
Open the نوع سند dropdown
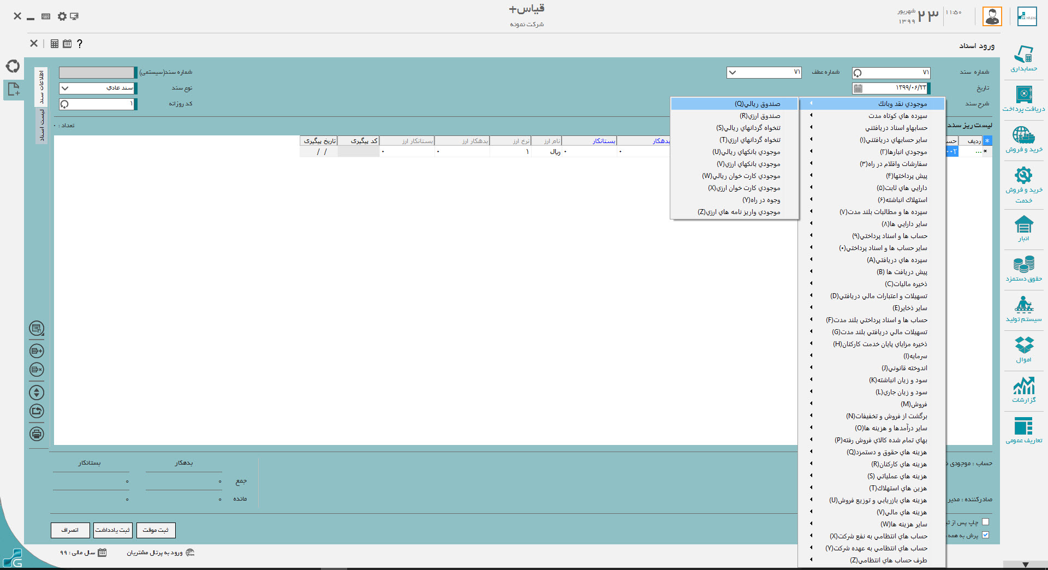(65, 88)
